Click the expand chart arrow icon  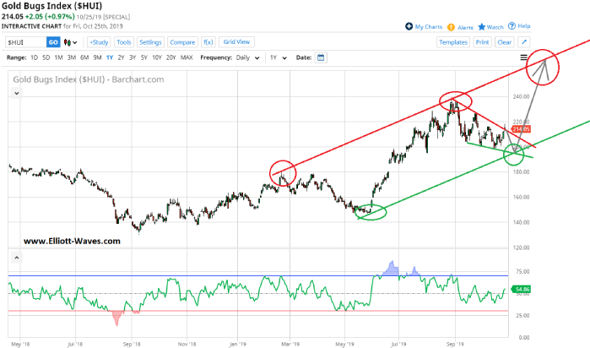[524, 41]
